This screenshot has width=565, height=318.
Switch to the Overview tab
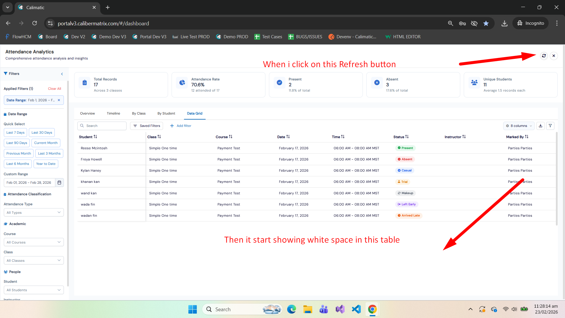click(x=87, y=113)
